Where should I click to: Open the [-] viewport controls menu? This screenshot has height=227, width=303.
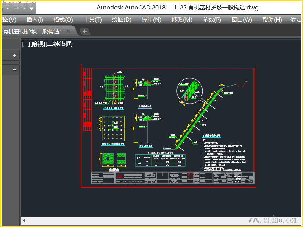tap(26, 44)
